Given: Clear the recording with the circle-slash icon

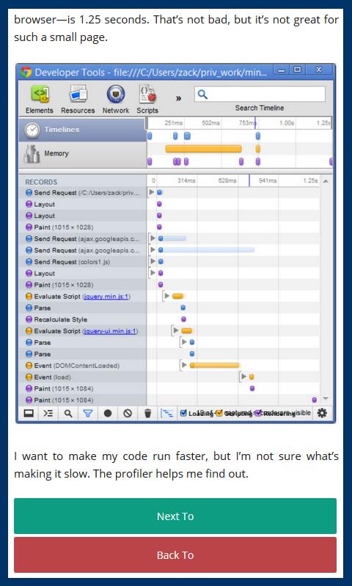Looking at the screenshot, I should click(128, 413).
